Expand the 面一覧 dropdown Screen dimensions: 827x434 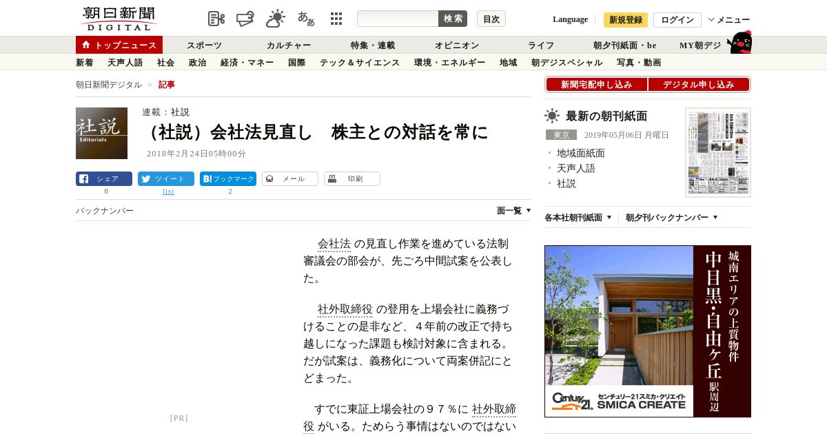click(513, 211)
